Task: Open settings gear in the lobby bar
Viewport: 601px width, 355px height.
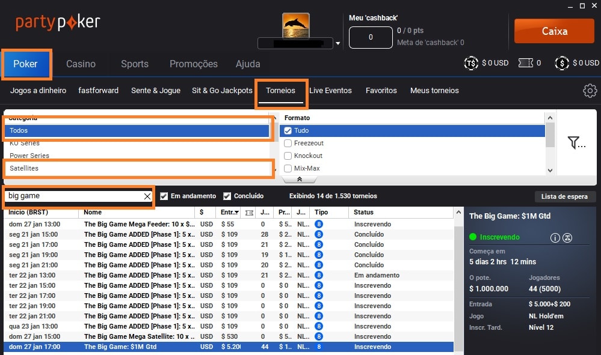Action: (590, 91)
